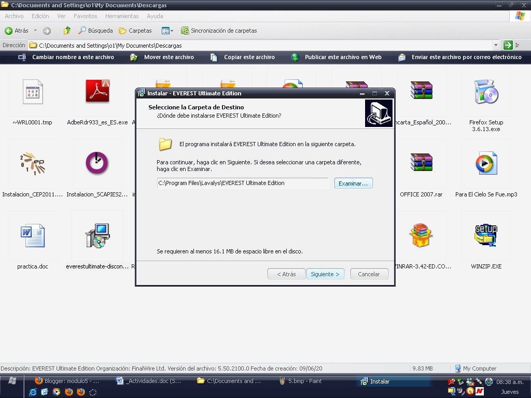Open the views dropdown in toolbar

pyautogui.click(x=167, y=31)
